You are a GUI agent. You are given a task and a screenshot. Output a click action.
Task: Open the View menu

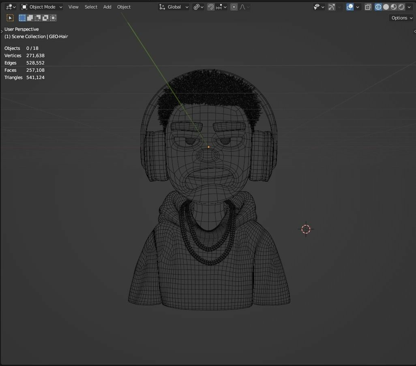click(x=73, y=7)
